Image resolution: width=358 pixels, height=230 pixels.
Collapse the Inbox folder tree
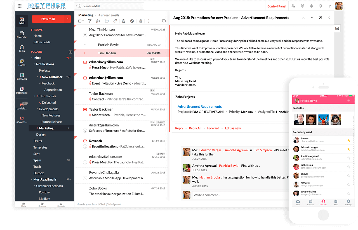coord(32,58)
